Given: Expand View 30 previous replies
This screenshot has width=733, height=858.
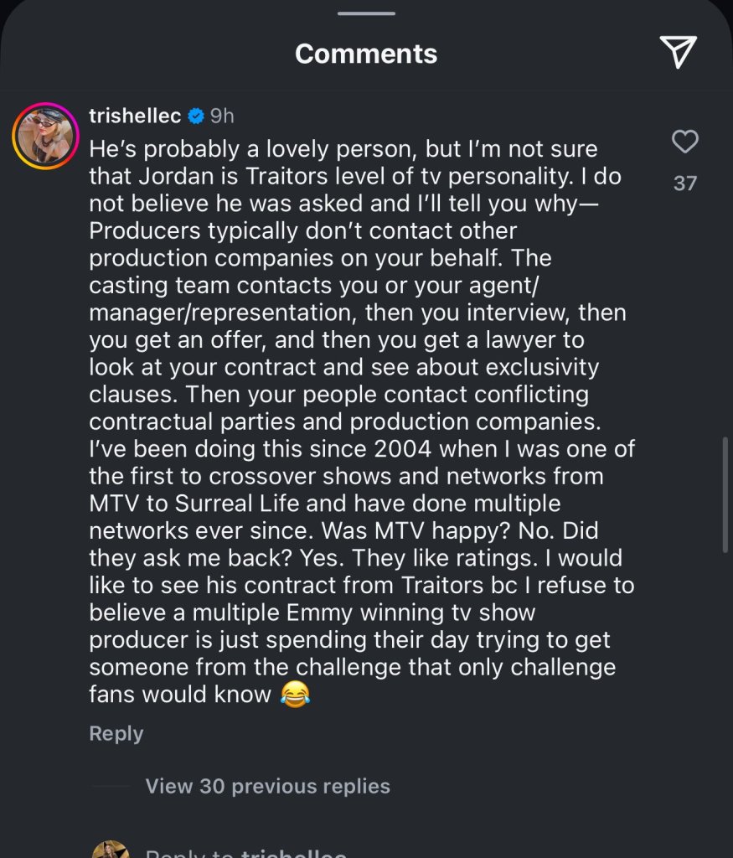Looking at the screenshot, I should (x=267, y=786).
